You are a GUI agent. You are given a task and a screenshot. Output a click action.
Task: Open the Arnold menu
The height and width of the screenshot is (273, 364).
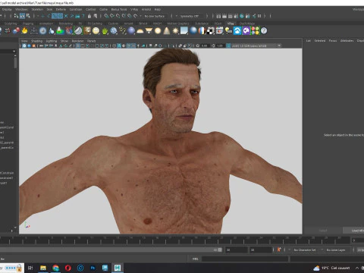point(146,9)
